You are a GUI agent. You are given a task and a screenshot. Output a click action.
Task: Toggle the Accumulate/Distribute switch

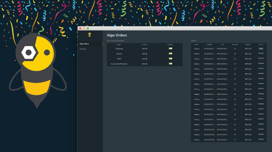tap(170, 64)
